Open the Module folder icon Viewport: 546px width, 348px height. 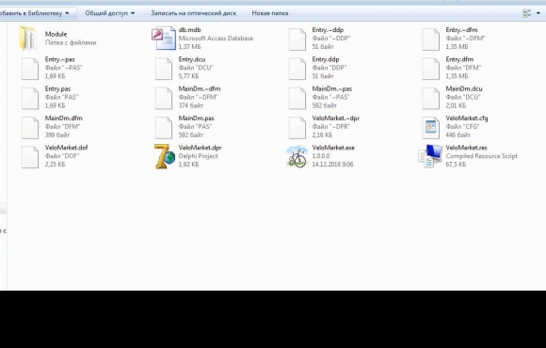28,38
